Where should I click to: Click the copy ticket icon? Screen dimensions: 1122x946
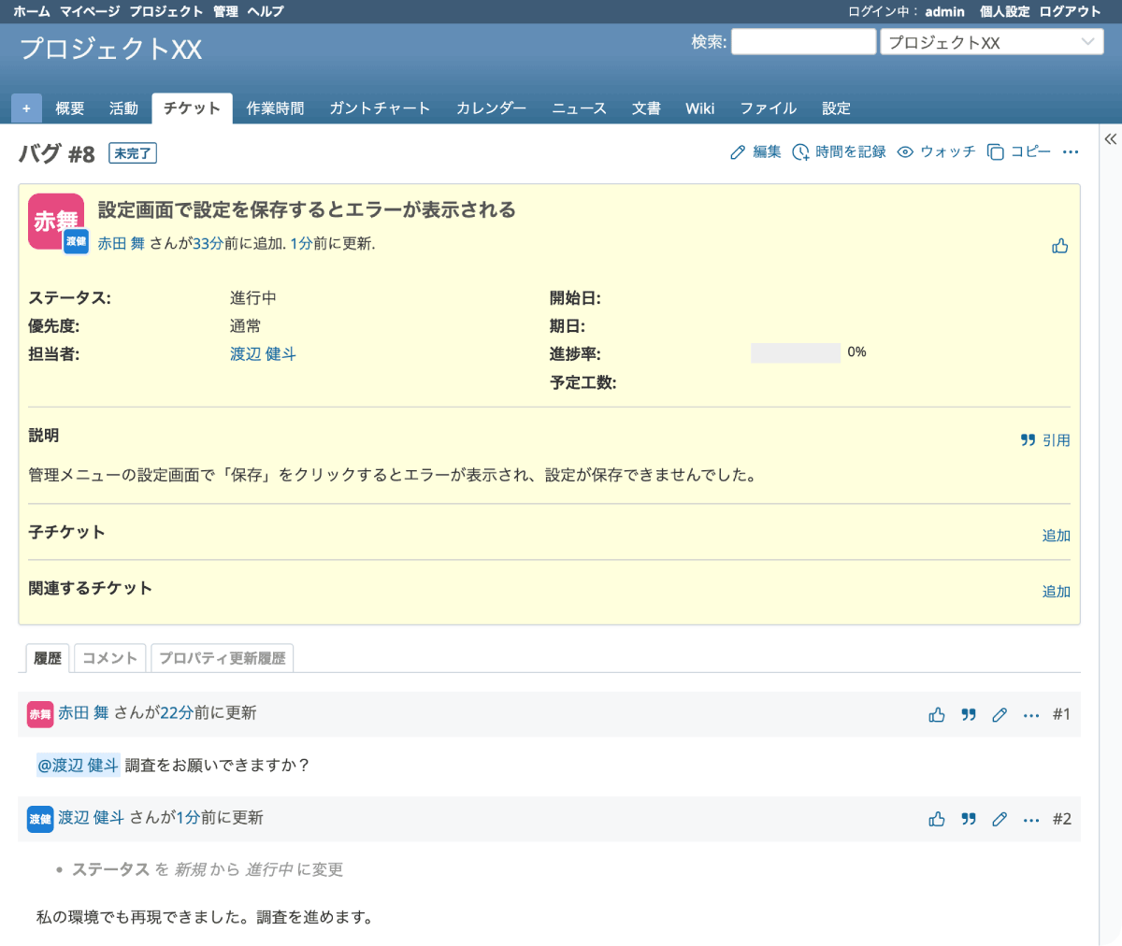[x=996, y=152]
